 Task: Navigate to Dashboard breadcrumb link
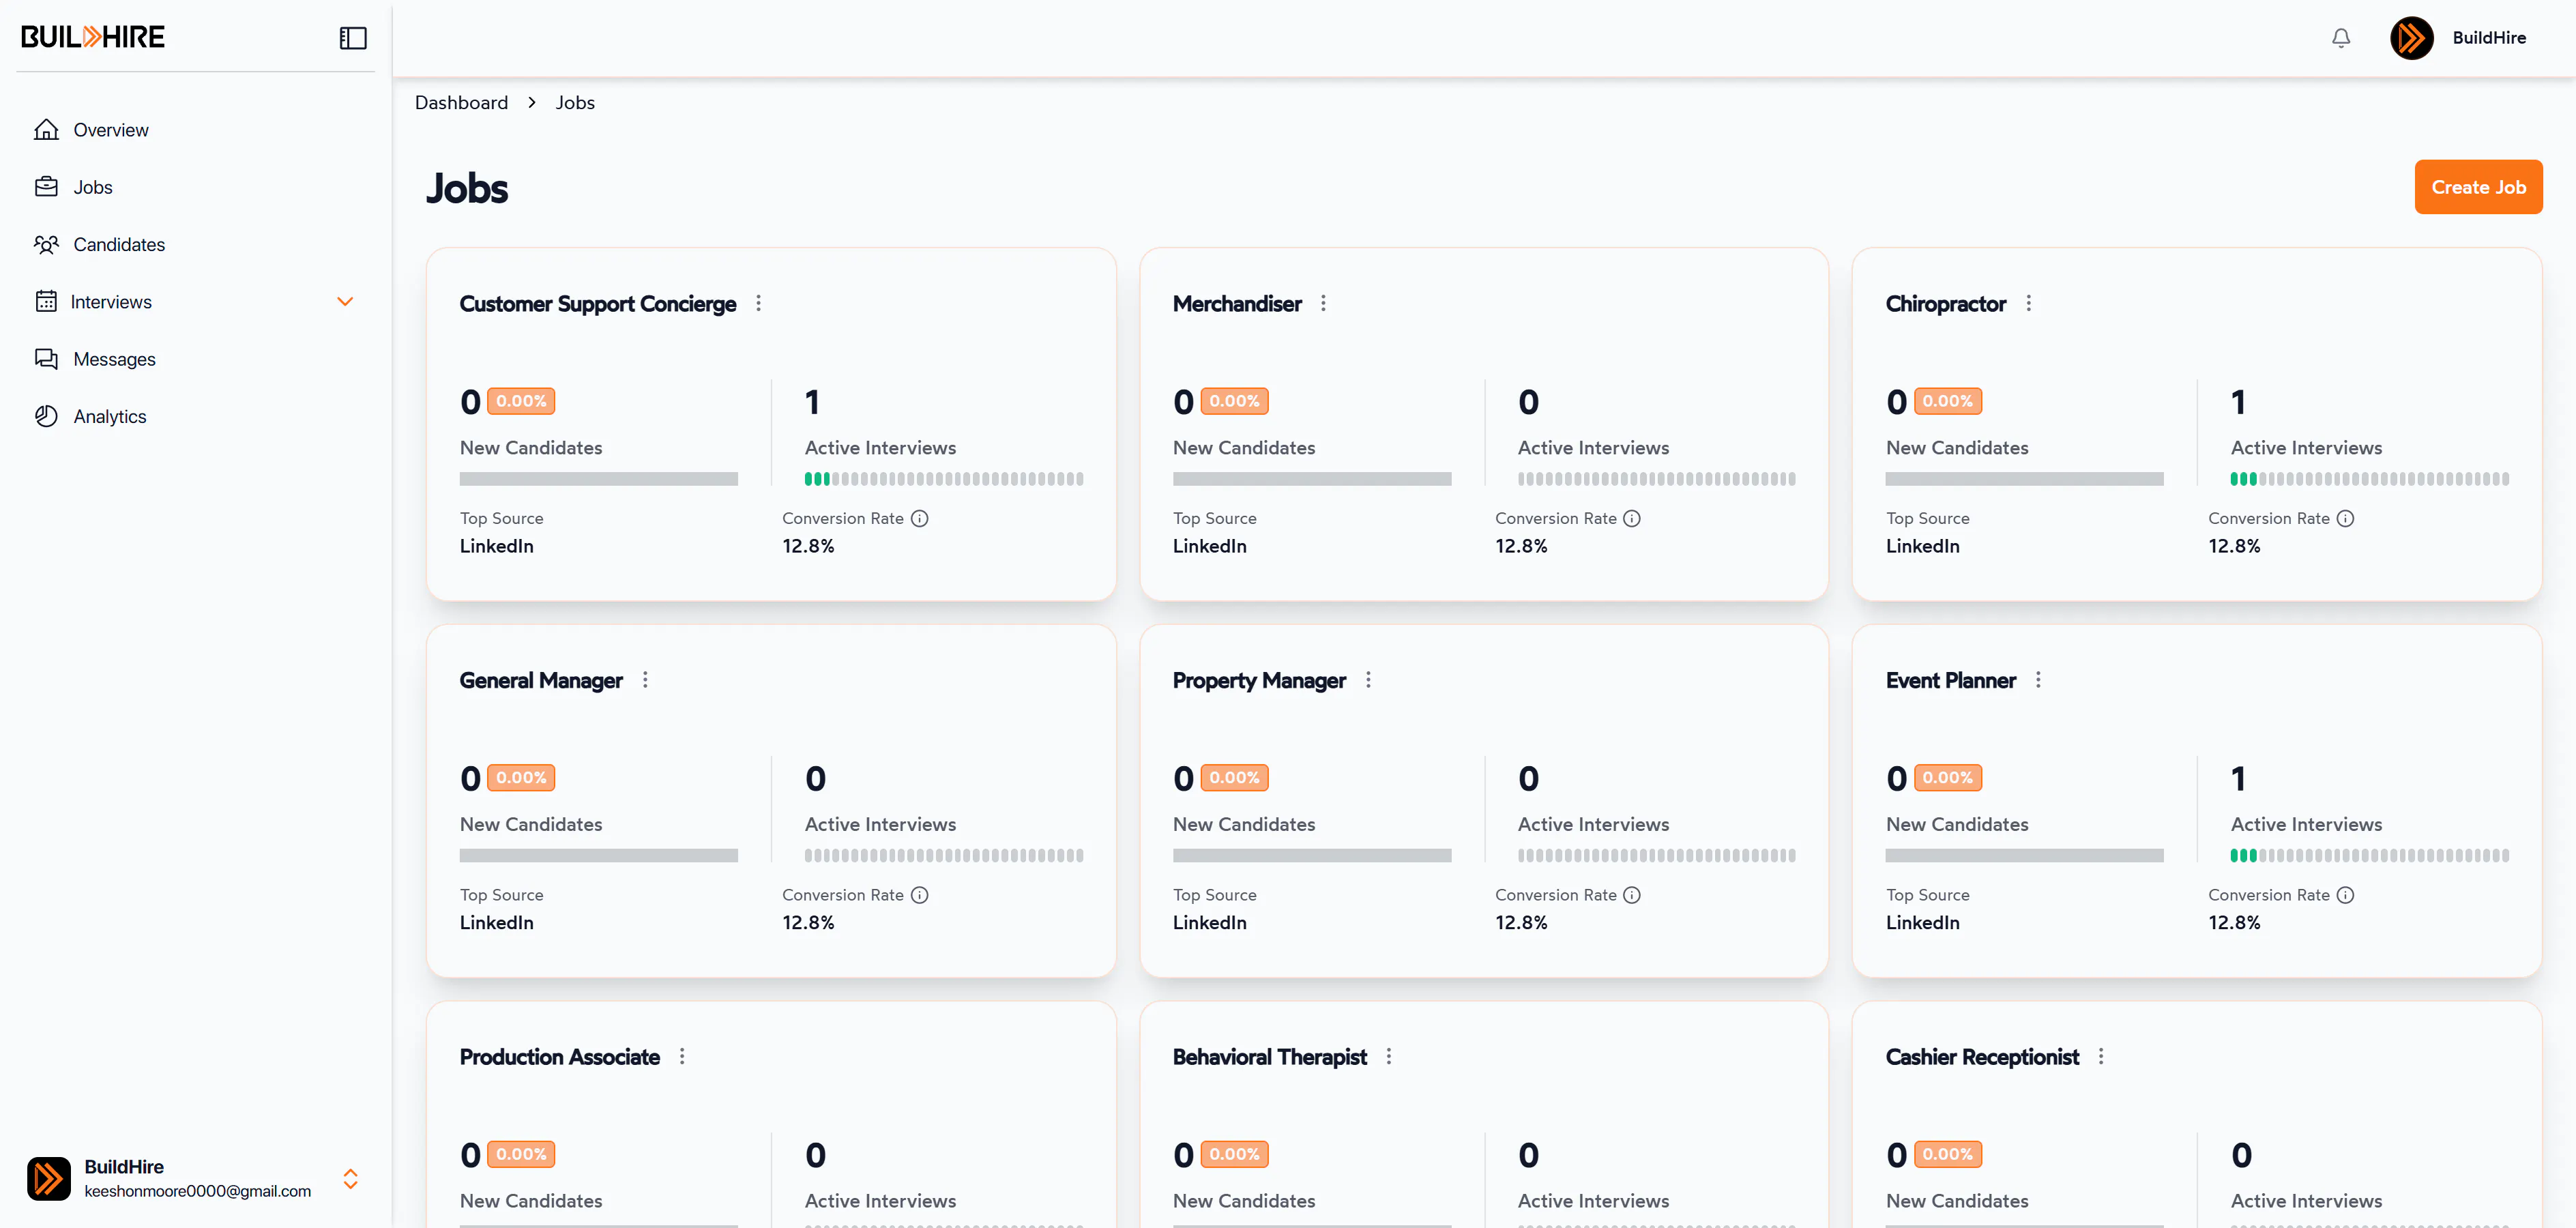[x=461, y=103]
